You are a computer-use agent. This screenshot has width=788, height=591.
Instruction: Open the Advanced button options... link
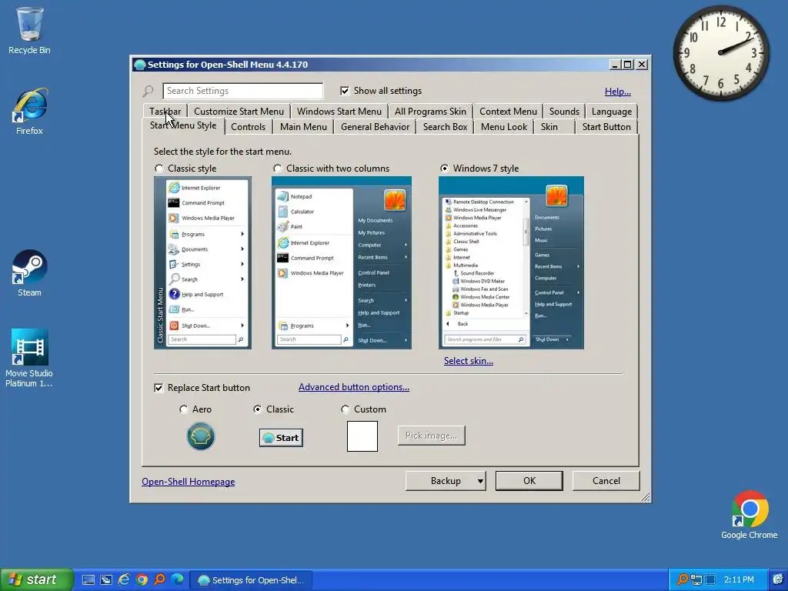pyautogui.click(x=354, y=387)
